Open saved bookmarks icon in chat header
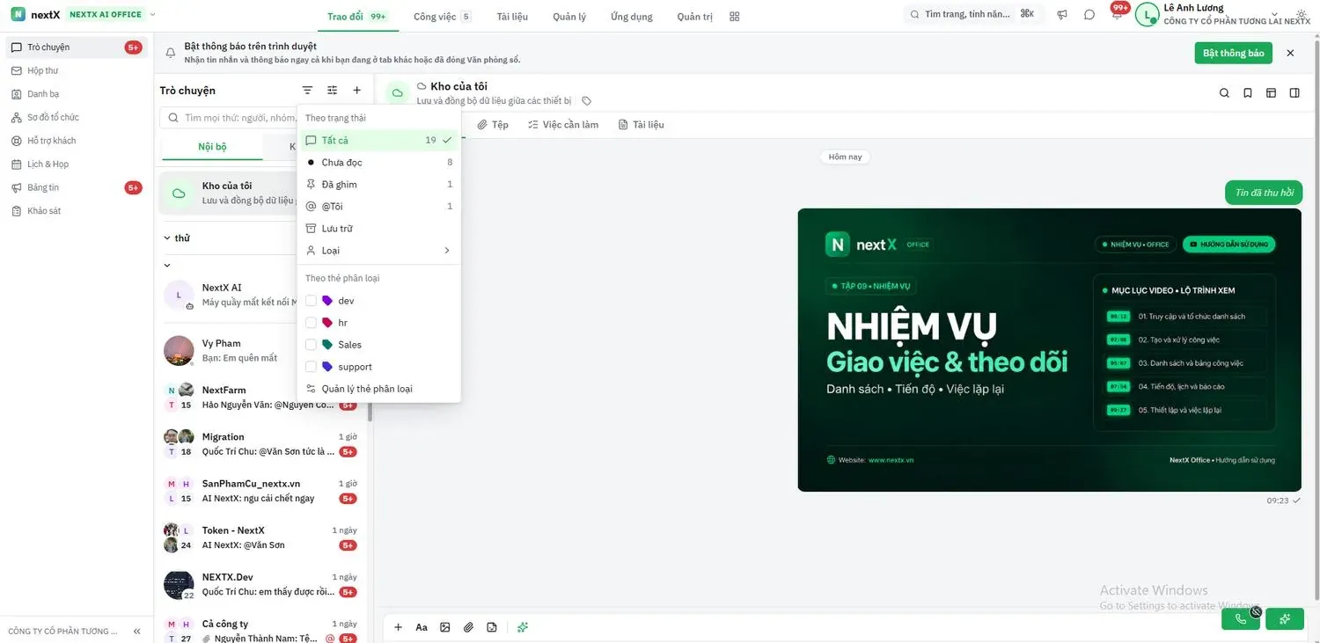Screen dimensions: 1320x643 [x=1248, y=93]
